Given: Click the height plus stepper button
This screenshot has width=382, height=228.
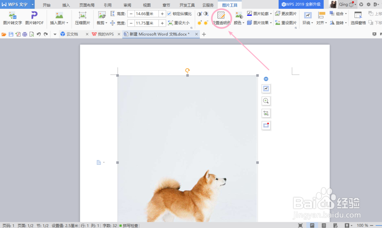Looking at the screenshot, I should pyautogui.click(x=162, y=14).
